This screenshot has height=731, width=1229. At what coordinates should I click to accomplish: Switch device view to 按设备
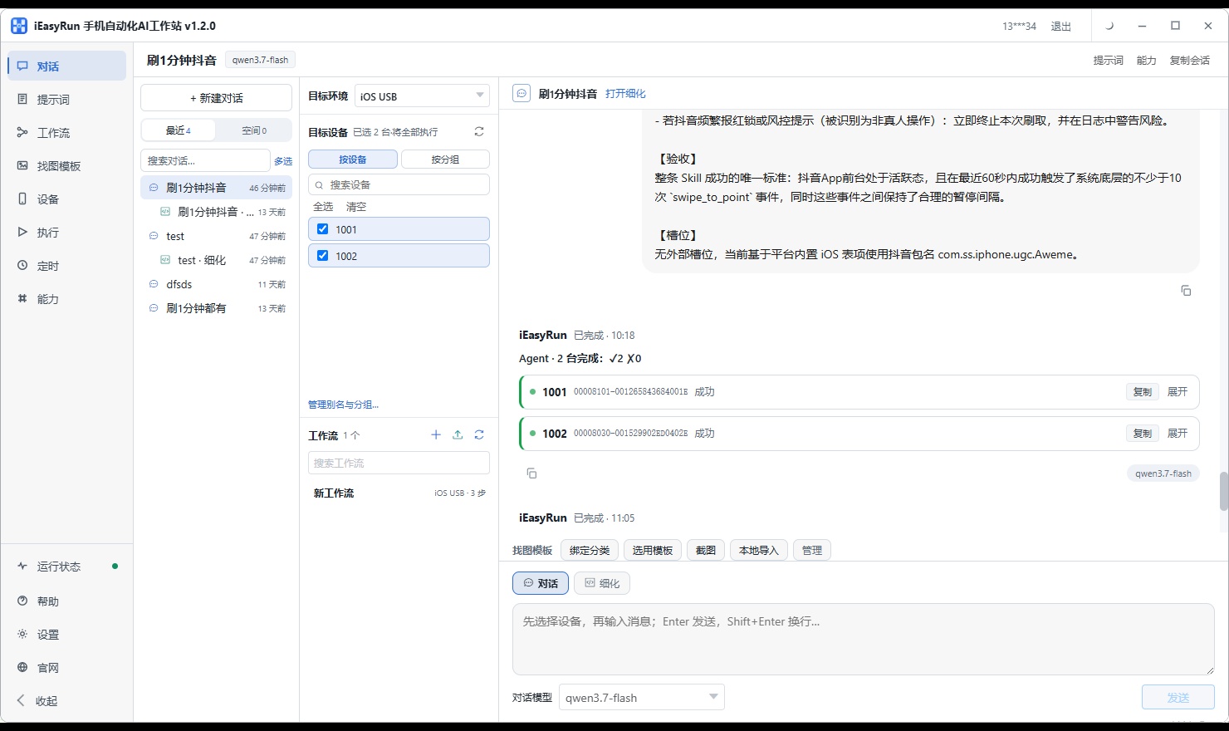(353, 159)
